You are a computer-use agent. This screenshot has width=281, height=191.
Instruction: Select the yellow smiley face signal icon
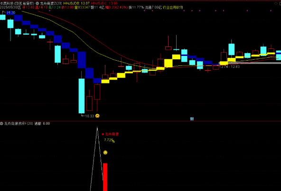click(105, 153)
